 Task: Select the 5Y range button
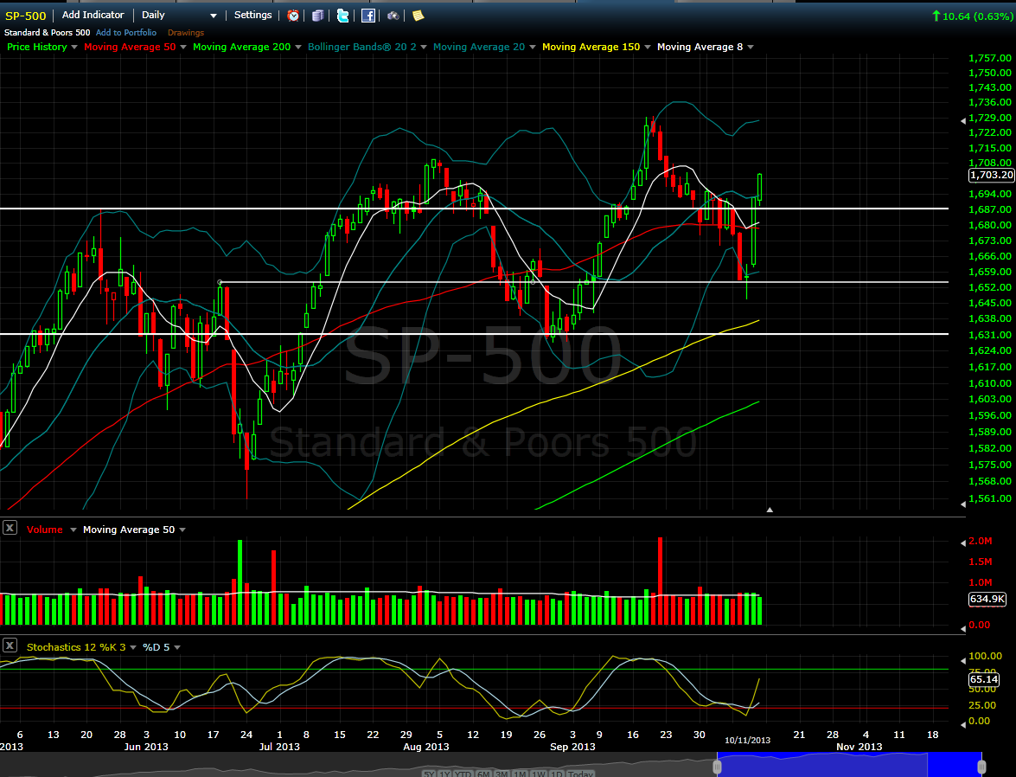coord(429,774)
